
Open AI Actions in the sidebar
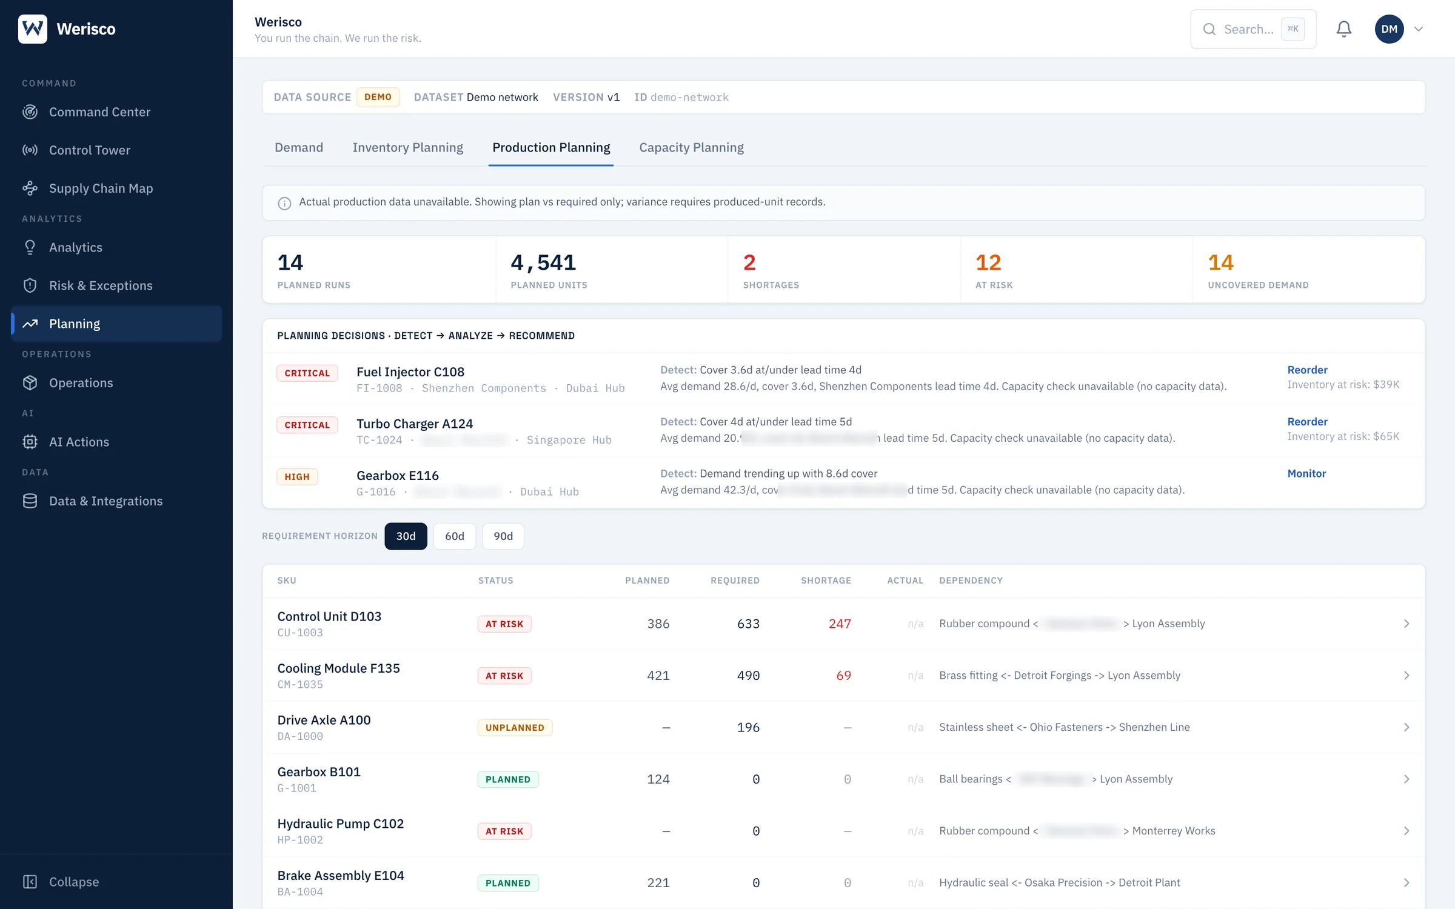tap(116, 442)
